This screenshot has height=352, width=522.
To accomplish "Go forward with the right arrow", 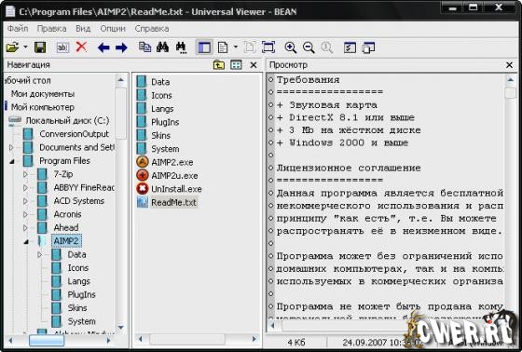I will (121, 47).
